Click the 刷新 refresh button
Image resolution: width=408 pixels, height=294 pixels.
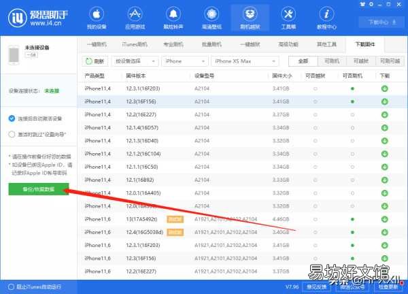coord(95,61)
